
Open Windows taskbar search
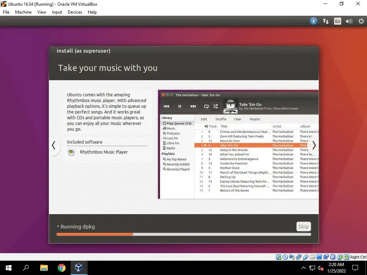(x=26, y=268)
